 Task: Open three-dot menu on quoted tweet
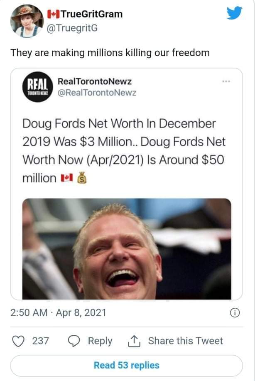click(226, 81)
